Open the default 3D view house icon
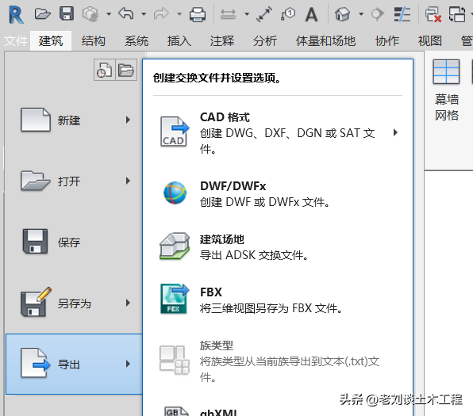Screen dimensions: 473x416 [x=342, y=14]
